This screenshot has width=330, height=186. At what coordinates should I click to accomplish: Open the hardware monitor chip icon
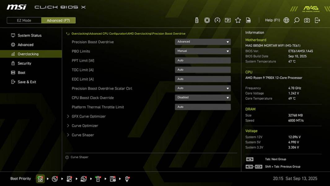pos(207,20)
